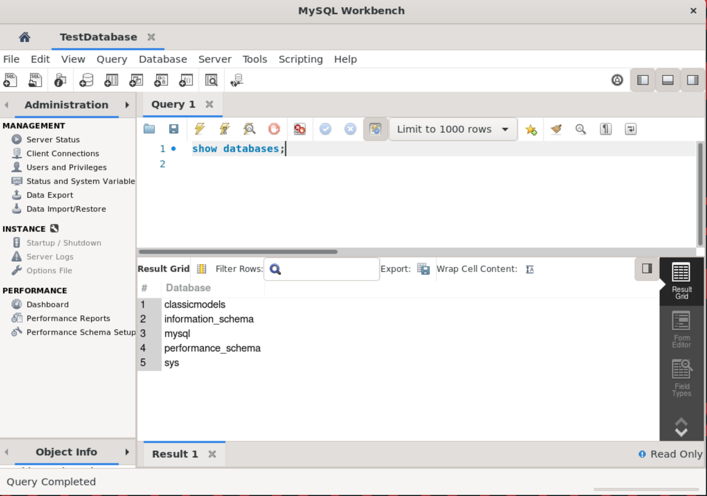Execute the query with the lightning bolt icon

[199, 129]
